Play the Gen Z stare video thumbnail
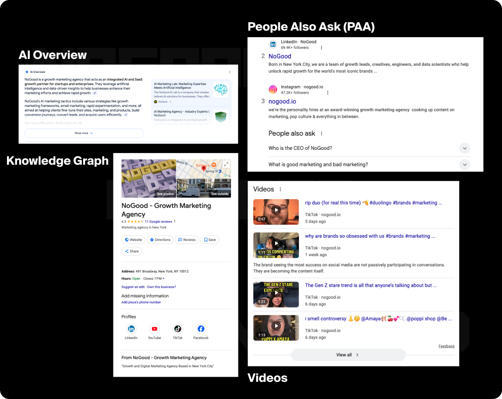This screenshot has width=502, height=399. [276, 295]
